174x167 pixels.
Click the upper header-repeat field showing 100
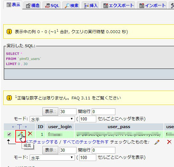pos(88,119)
